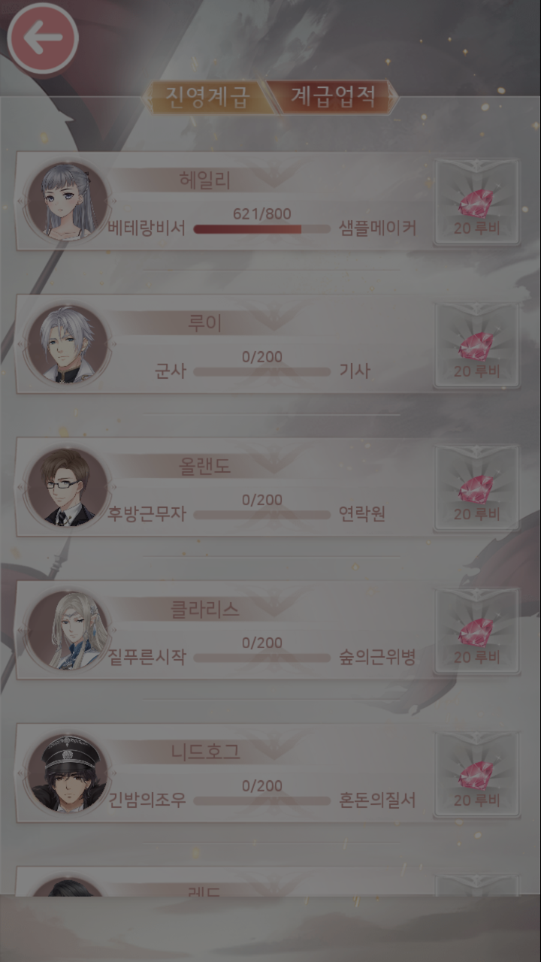
Task: Switch to the 진영계급 tab
Action: tap(206, 97)
